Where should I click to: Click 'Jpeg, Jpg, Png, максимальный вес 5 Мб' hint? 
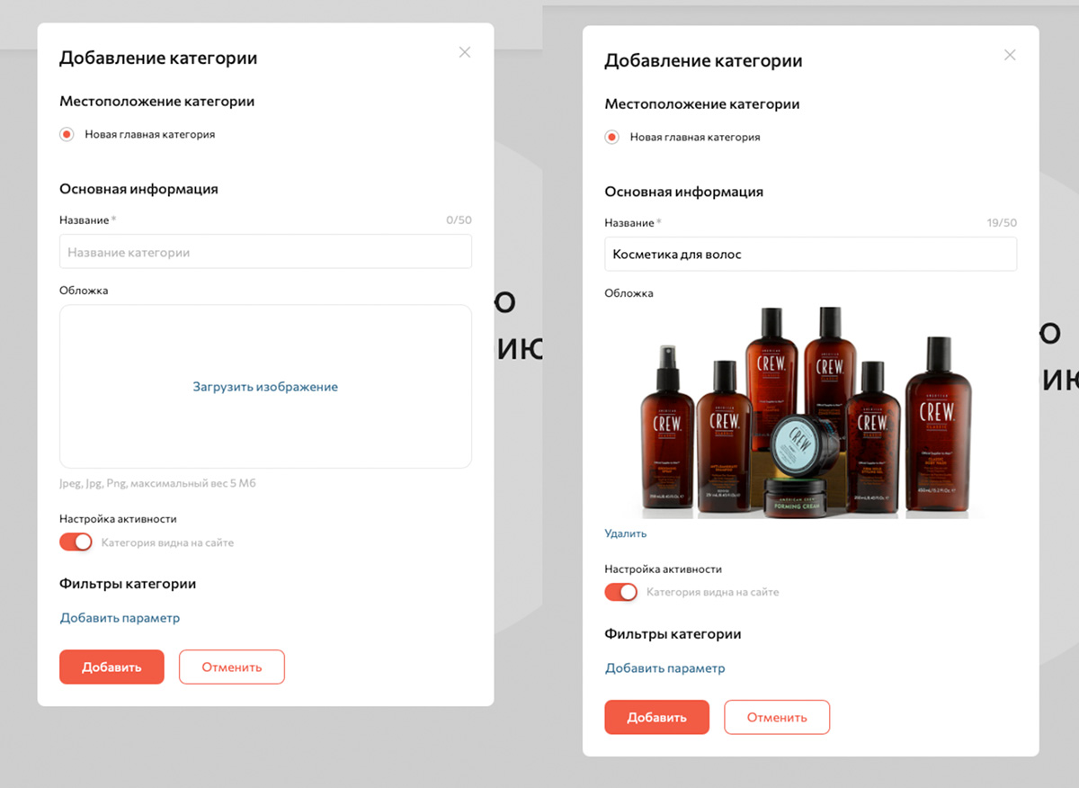tap(158, 483)
